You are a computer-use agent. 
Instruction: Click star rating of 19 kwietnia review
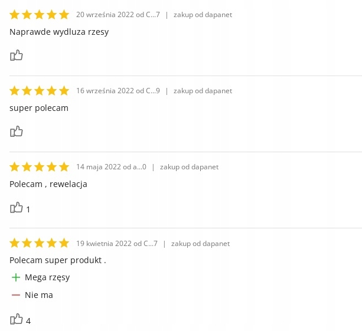click(40, 243)
